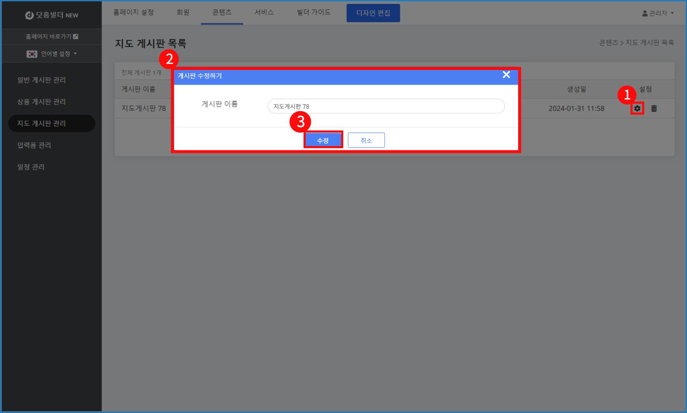
Task: Open the 서비스 menu tab
Action: (264, 13)
